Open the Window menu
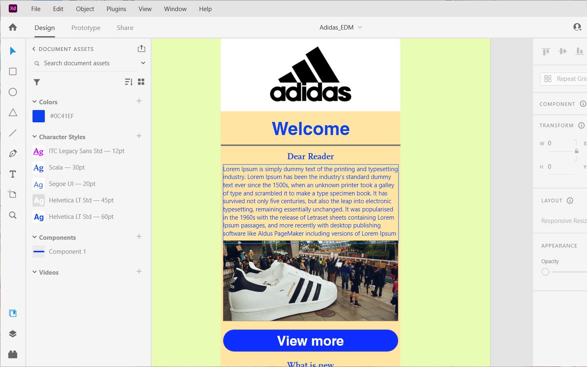This screenshot has width=587, height=367. 175,9
